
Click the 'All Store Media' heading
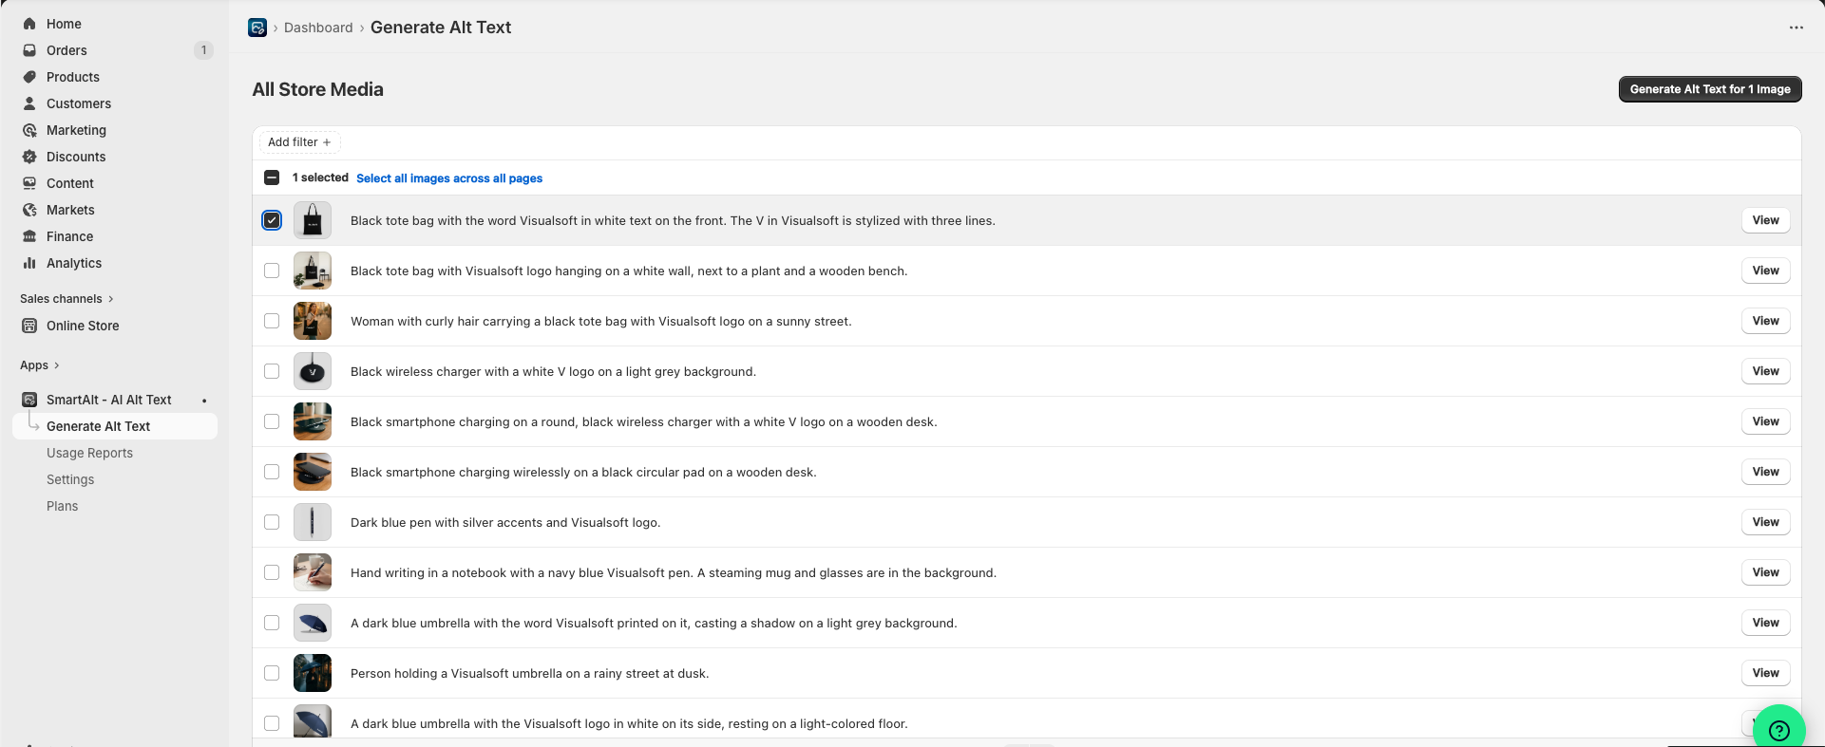point(318,89)
